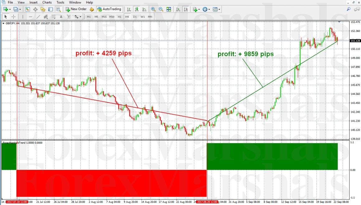This screenshot has width=361, height=205.
Task: Select the horizontal line drawing tool
Action: (30, 16)
